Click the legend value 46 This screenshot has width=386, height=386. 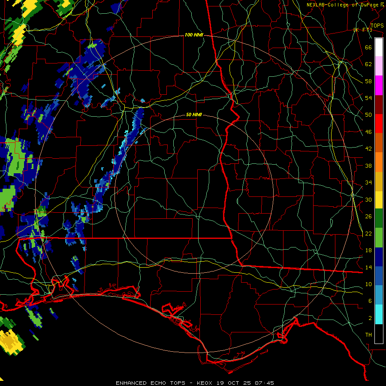368,132
